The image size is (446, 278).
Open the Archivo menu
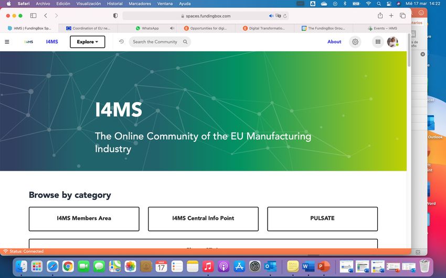[43, 4]
